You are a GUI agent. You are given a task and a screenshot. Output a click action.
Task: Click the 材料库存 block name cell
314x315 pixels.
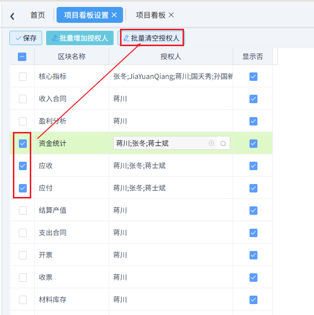(x=72, y=300)
